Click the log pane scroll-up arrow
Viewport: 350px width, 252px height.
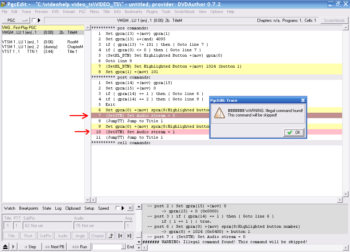(139, 207)
